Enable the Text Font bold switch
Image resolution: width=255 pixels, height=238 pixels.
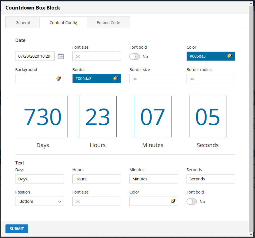192,202
